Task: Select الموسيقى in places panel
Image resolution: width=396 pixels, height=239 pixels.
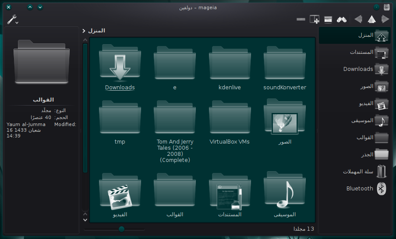Action: [354, 121]
